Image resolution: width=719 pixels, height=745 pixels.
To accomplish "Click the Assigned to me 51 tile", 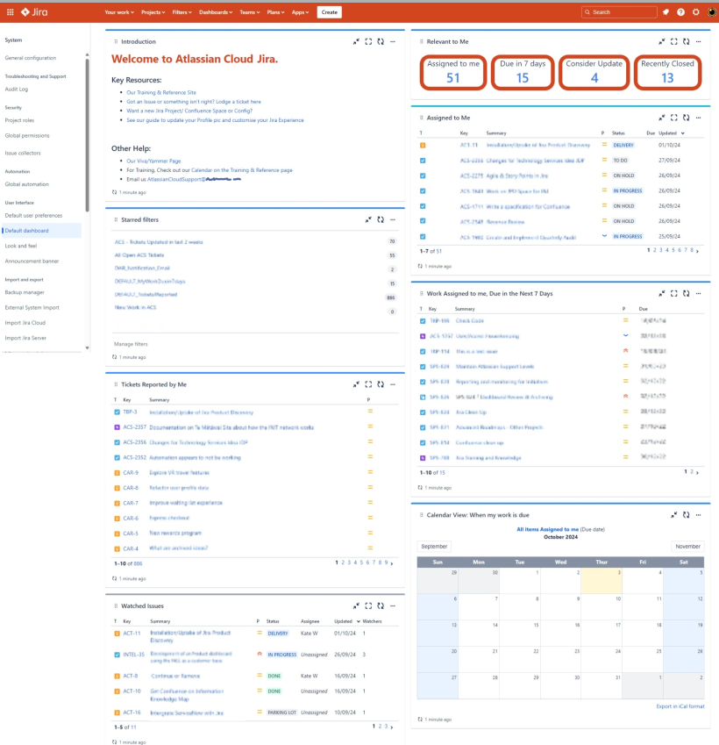I will tap(453, 72).
